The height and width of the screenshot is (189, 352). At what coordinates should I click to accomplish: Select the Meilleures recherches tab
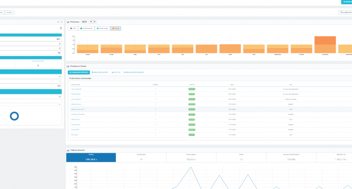point(134,72)
